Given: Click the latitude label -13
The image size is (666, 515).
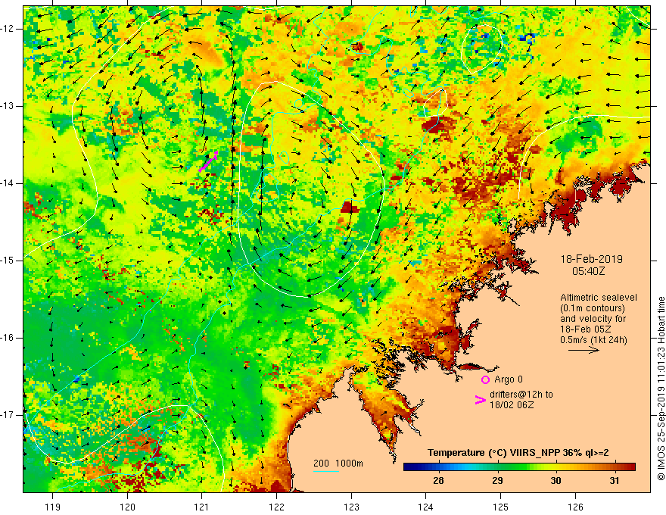Looking at the screenshot, I should click(x=8, y=106).
